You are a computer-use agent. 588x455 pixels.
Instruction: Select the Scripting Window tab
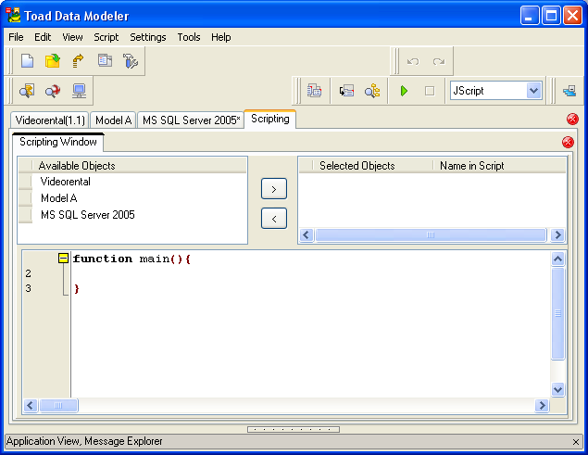click(x=58, y=142)
